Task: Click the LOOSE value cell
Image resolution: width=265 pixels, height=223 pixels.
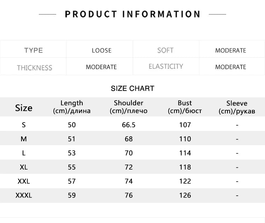Action: point(101,51)
